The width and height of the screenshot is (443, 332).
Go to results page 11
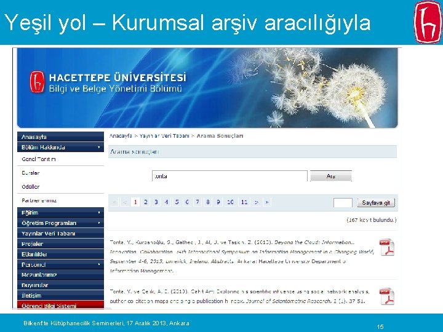[x=244, y=202]
